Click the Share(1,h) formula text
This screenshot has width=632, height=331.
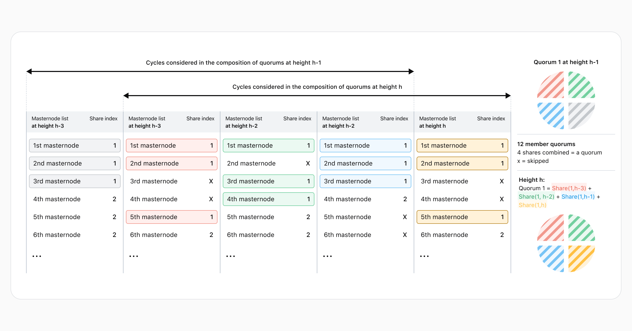[x=532, y=205]
